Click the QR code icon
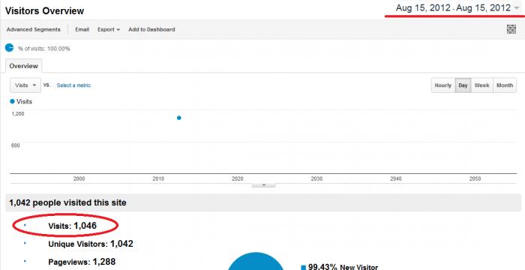Screen dimensions: 525x270 click(511, 29)
